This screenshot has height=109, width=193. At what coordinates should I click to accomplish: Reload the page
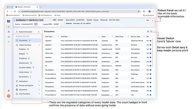click(x=15, y=11)
